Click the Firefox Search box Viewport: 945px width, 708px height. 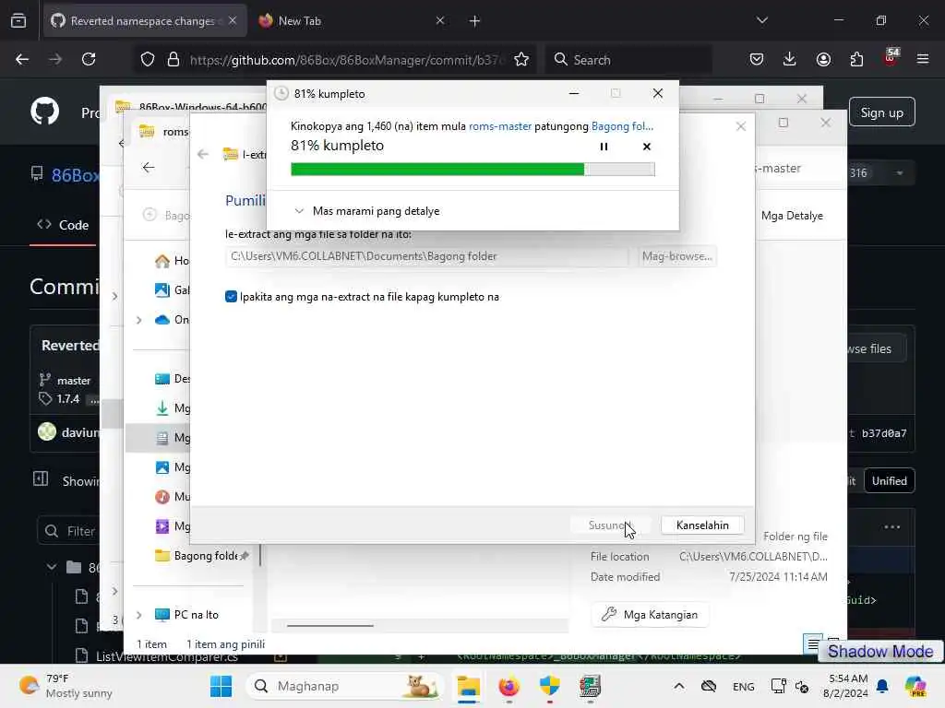pyautogui.click(x=629, y=60)
